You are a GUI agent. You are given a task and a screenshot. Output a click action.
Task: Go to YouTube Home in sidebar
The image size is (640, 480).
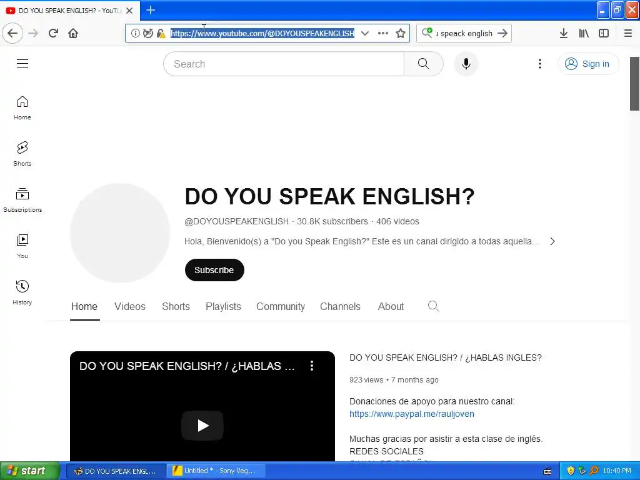[22, 107]
